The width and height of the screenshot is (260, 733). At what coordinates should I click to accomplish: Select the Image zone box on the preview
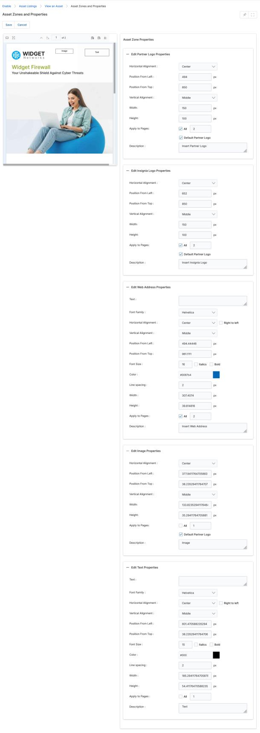pos(64,51)
